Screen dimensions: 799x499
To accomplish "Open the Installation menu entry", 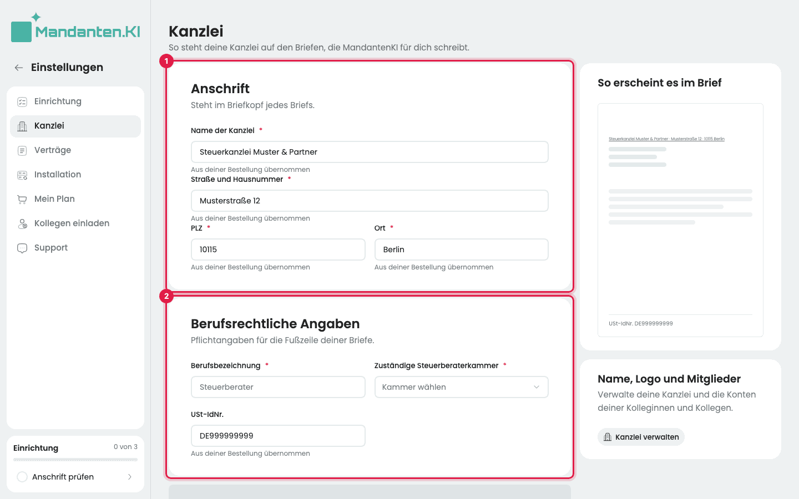I will click(75, 175).
